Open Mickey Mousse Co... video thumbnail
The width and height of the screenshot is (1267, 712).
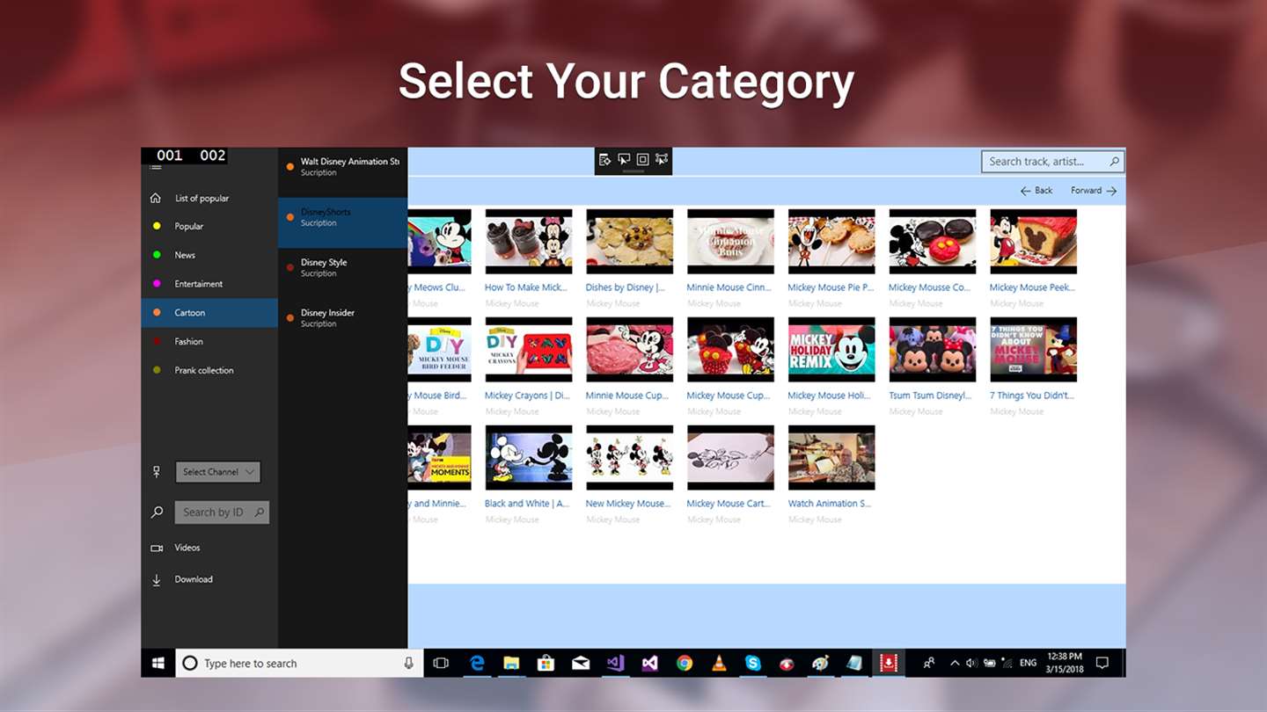(932, 242)
